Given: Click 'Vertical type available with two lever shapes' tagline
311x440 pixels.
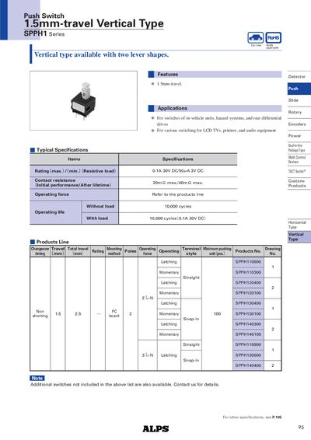Looking at the screenshot, I should [x=101, y=54].
